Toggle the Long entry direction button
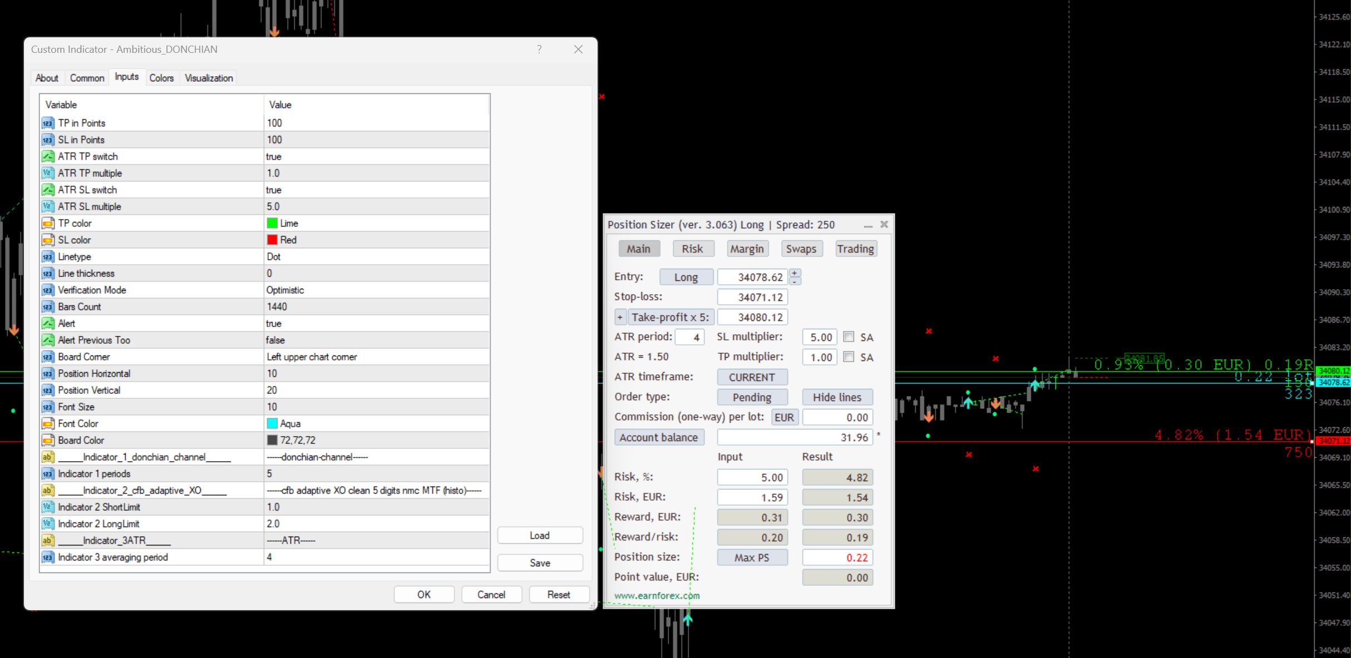Viewport: 1351px width, 658px height. point(686,277)
